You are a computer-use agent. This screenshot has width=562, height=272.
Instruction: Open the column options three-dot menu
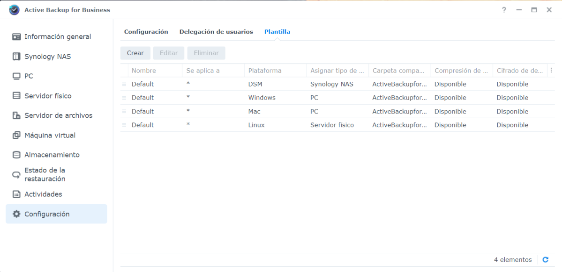[551, 71]
